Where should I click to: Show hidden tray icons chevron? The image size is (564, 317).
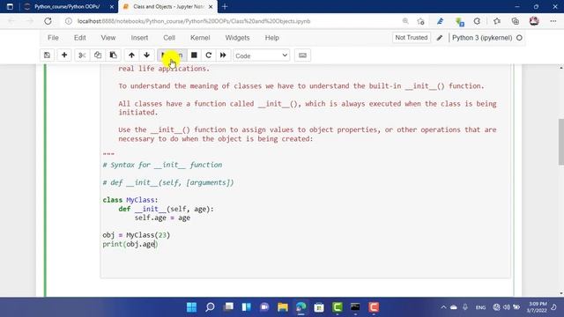[x=443, y=307]
